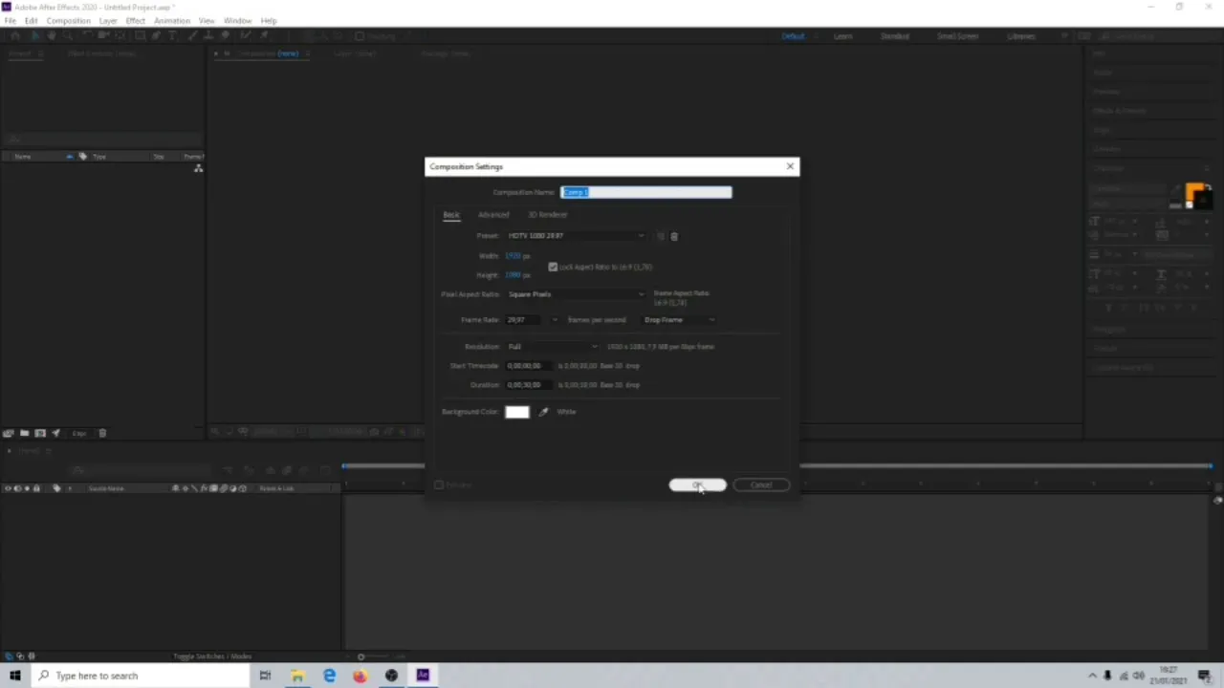Click the Create new folder icon in Project panel
The width and height of the screenshot is (1224, 688).
click(x=25, y=433)
